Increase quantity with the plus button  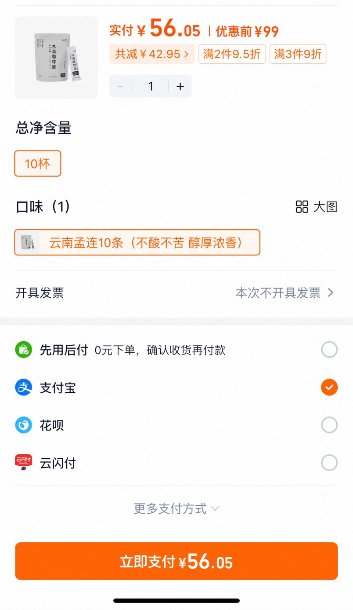point(180,86)
